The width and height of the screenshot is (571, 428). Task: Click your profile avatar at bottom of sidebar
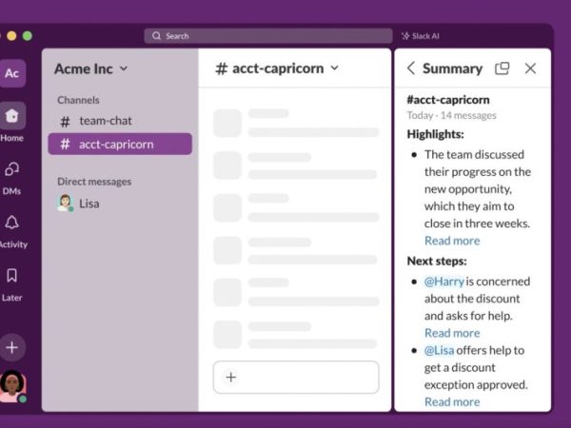coord(12,386)
